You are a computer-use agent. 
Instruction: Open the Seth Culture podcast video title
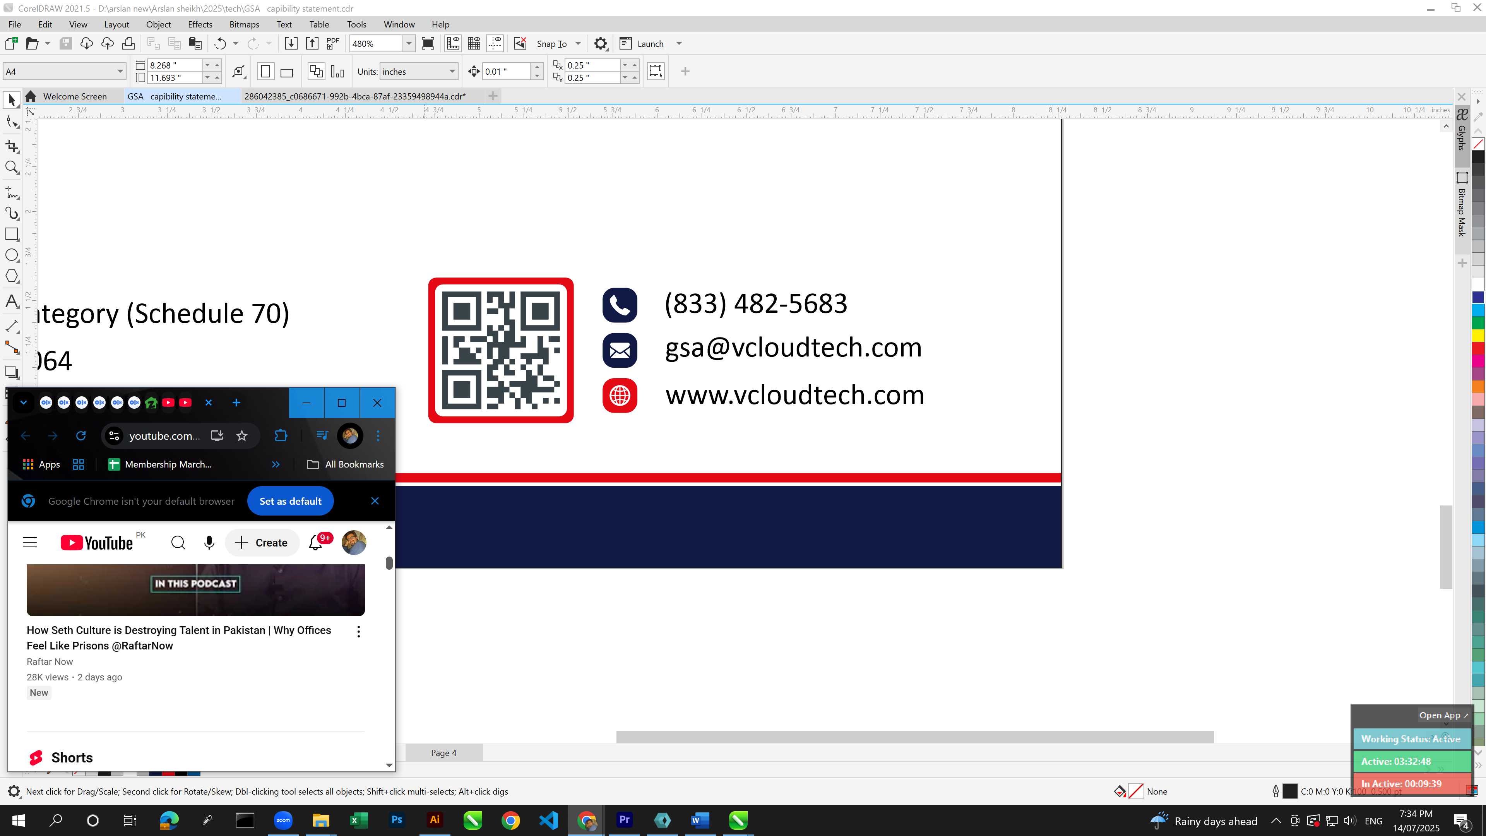point(179,637)
